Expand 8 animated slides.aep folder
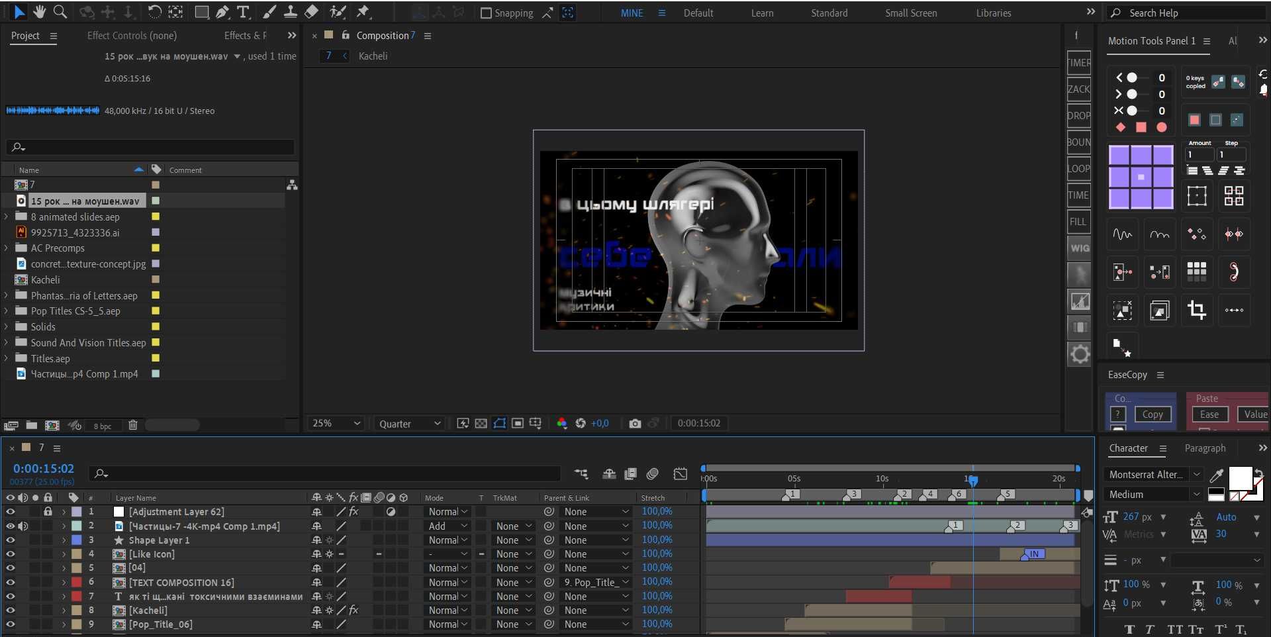1271x637 pixels. 7,217
